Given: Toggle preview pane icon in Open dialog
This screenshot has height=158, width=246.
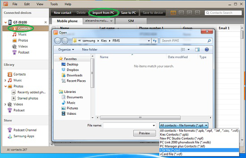Looking at the screenshot, I should [x=197, y=50].
